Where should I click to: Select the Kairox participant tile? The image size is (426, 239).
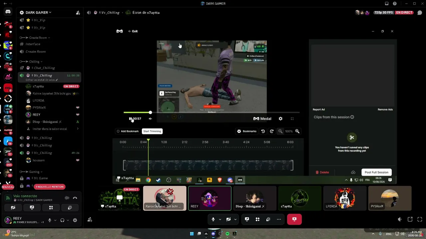coord(165,198)
